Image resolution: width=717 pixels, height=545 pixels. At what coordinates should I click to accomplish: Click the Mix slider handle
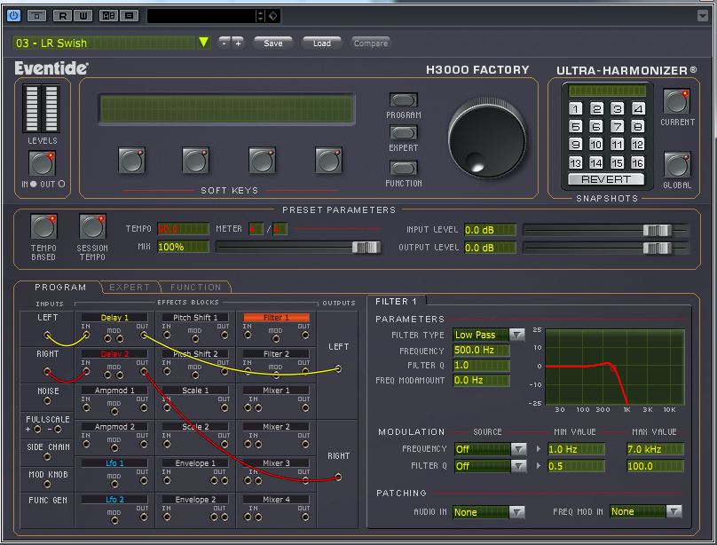tap(365, 247)
